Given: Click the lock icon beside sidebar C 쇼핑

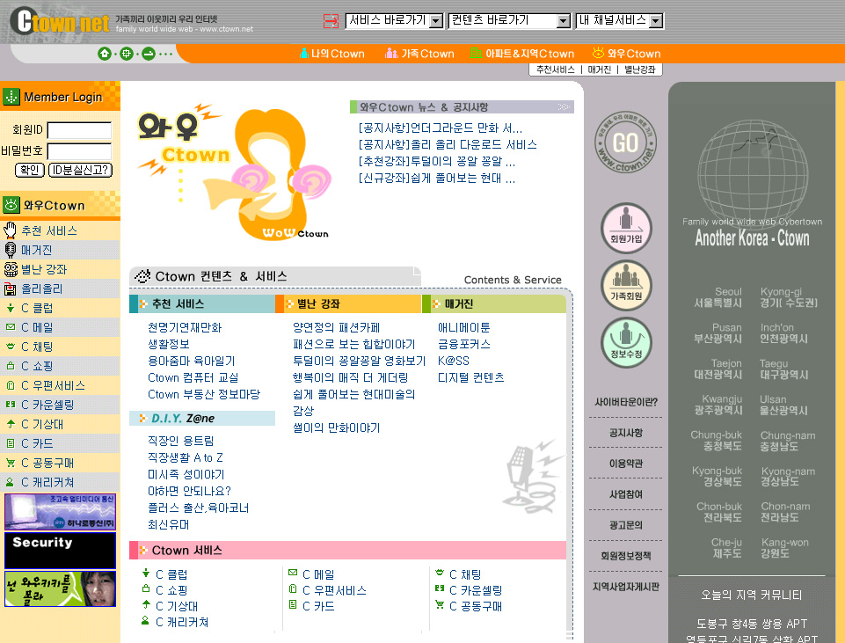Looking at the screenshot, I should (11, 365).
